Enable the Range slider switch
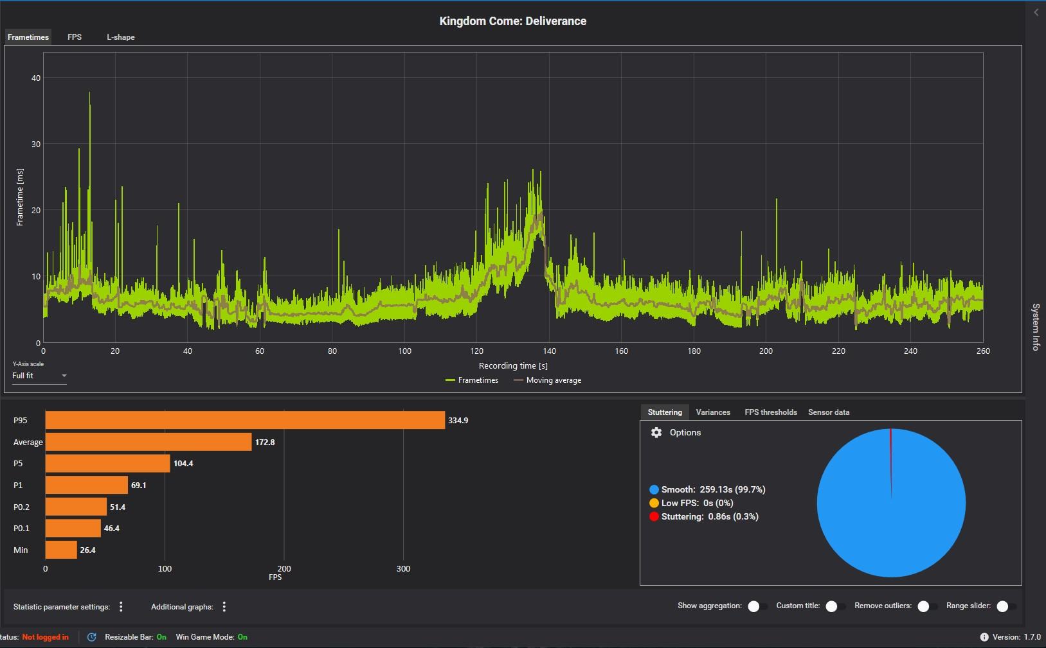The width and height of the screenshot is (1046, 648). coord(1006,606)
